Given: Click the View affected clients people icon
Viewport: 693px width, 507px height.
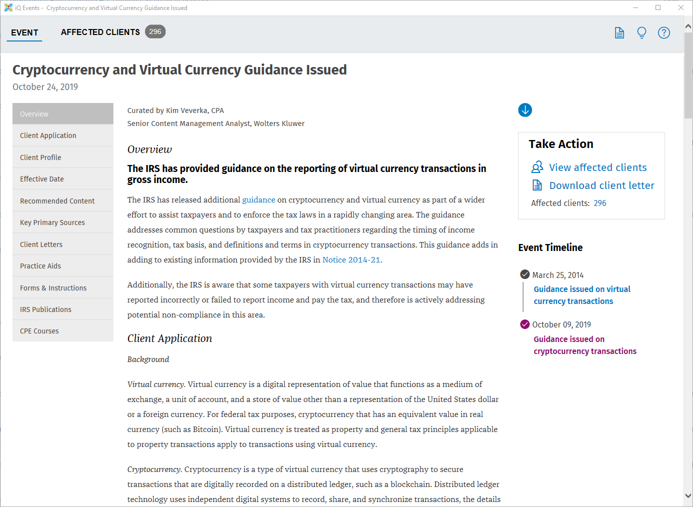Looking at the screenshot, I should pos(537,167).
